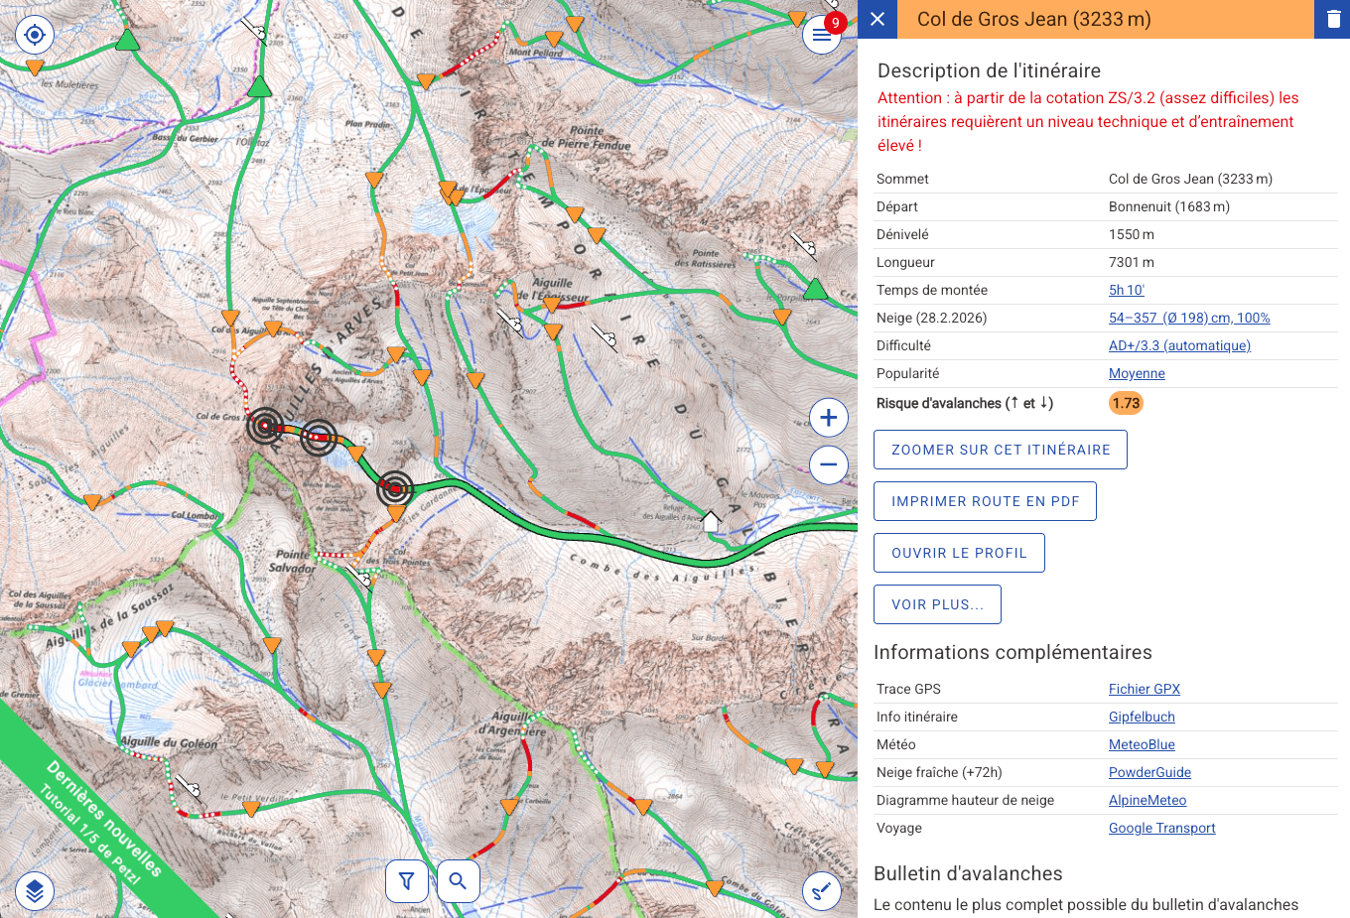
Task: Click IMPRIMER ROUTE EN PDF
Action: point(985,500)
